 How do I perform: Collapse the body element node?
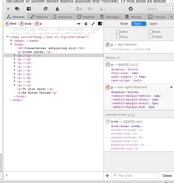11,44
